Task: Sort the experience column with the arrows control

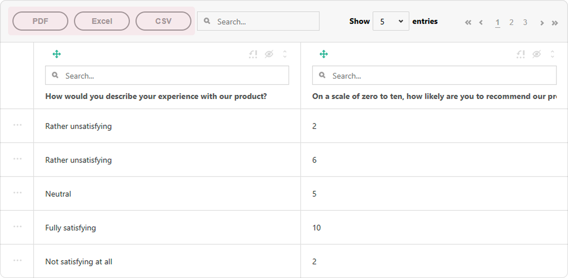Action: [x=285, y=54]
